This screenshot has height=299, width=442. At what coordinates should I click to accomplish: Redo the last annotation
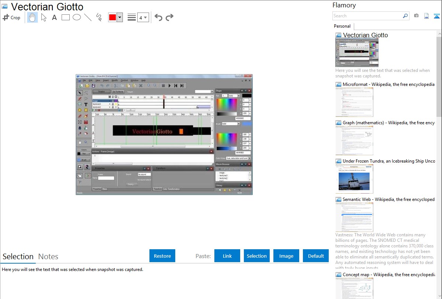tap(169, 17)
